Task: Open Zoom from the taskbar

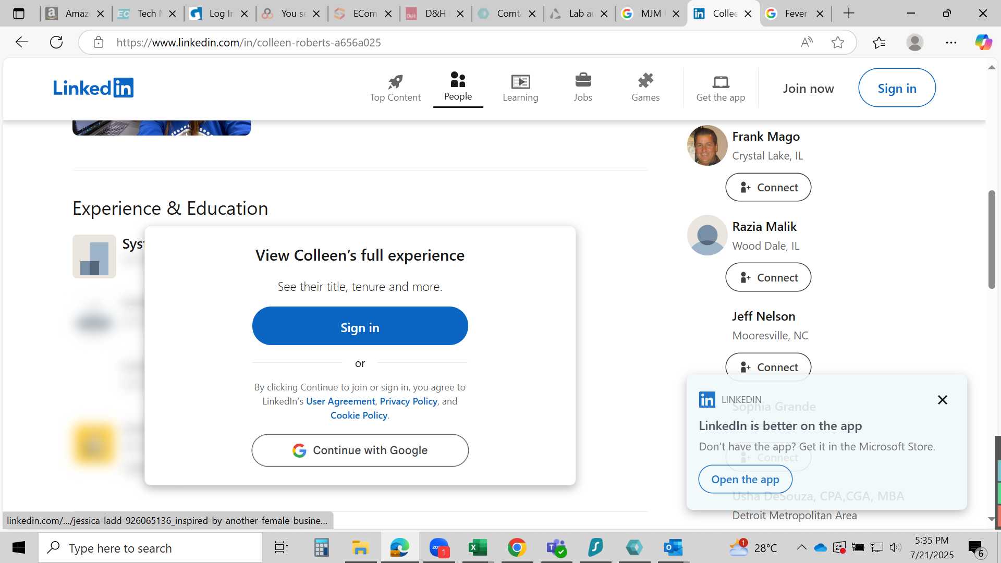Action: tap(439, 548)
